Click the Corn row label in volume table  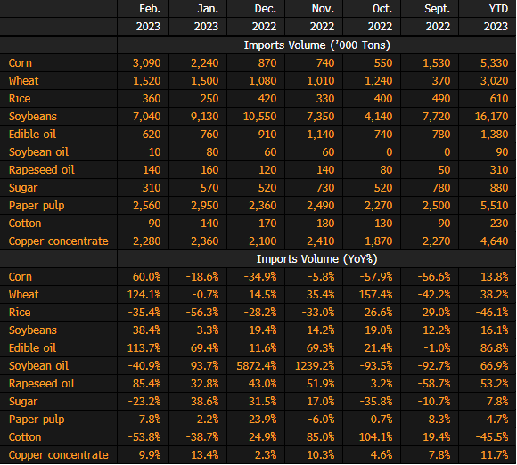pos(21,63)
